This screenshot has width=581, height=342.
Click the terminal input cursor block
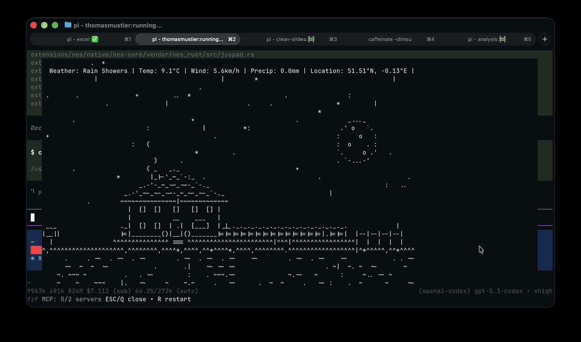point(33,217)
